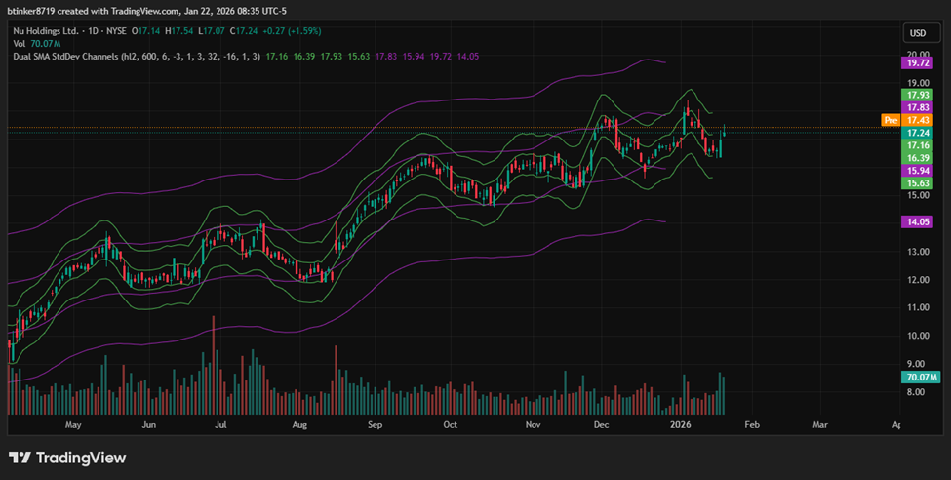
Task: Click the TradingView wordmark text
Action: [x=81, y=458]
